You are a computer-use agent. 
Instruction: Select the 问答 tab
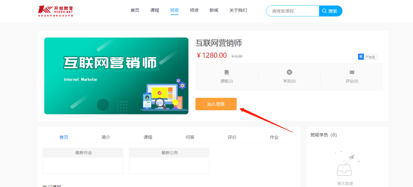[x=190, y=137]
